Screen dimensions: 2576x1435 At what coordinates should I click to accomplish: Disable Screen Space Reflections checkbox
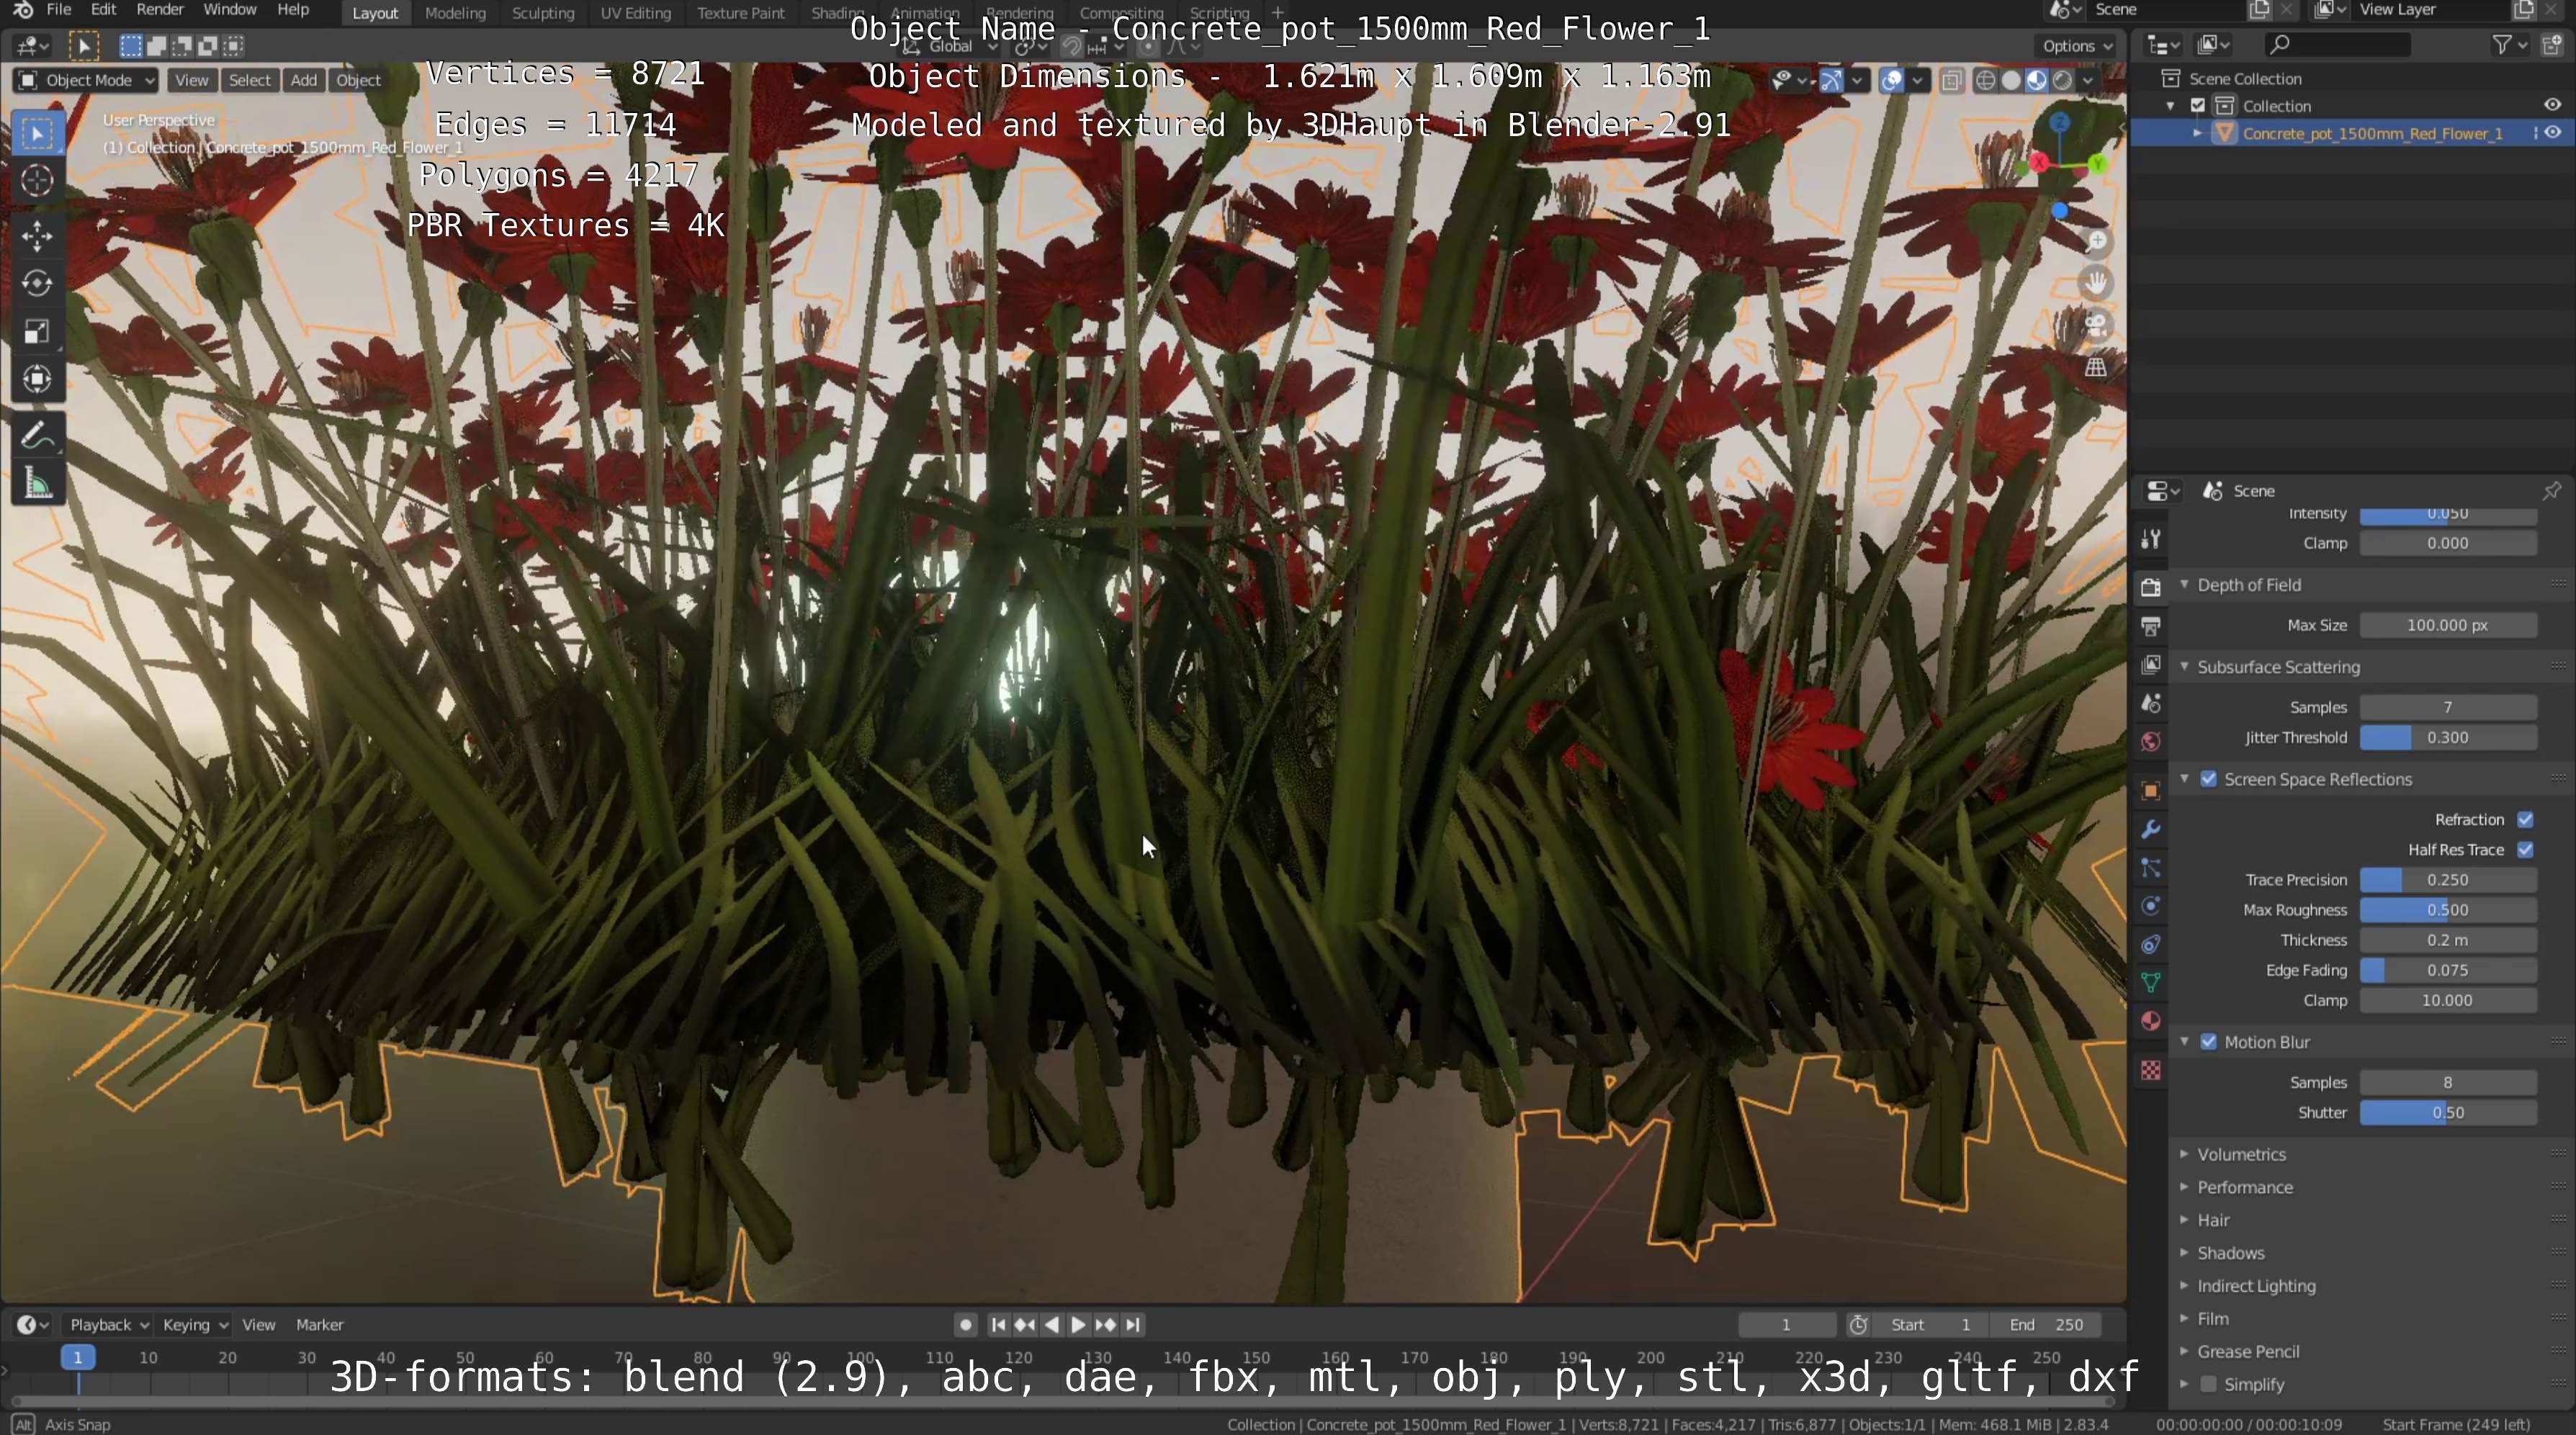click(x=2209, y=779)
